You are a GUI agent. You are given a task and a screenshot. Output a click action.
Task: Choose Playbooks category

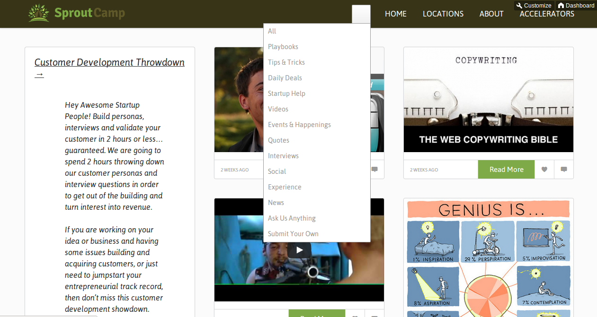pyautogui.click(x=317, y=47)
